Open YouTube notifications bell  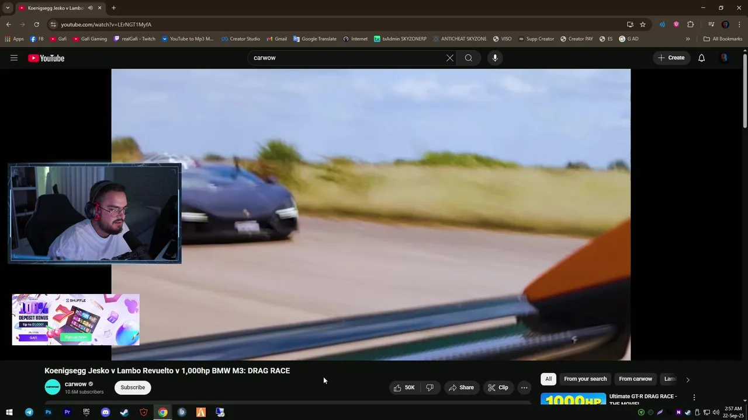(702, 58)
